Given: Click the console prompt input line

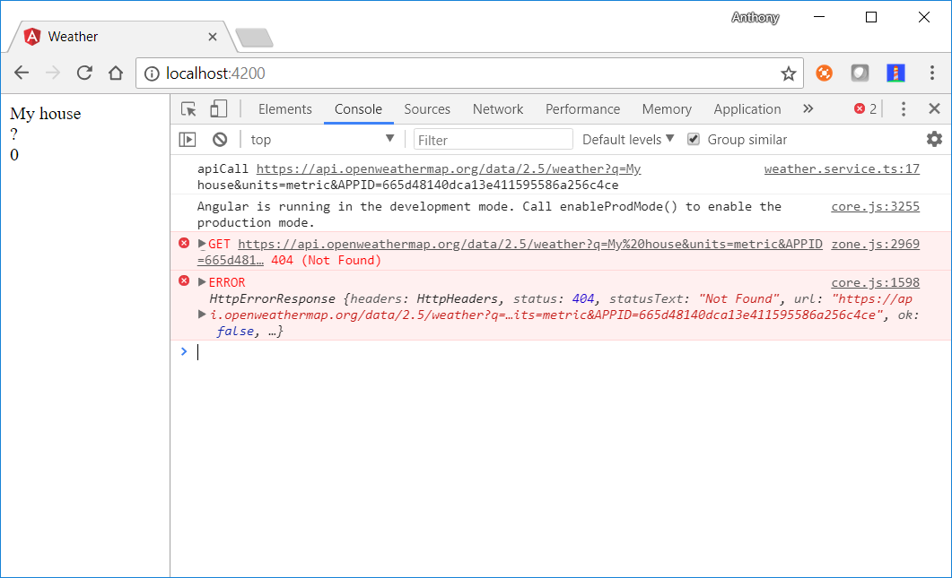Looking at the screenshot, I should tap(559, 352).
